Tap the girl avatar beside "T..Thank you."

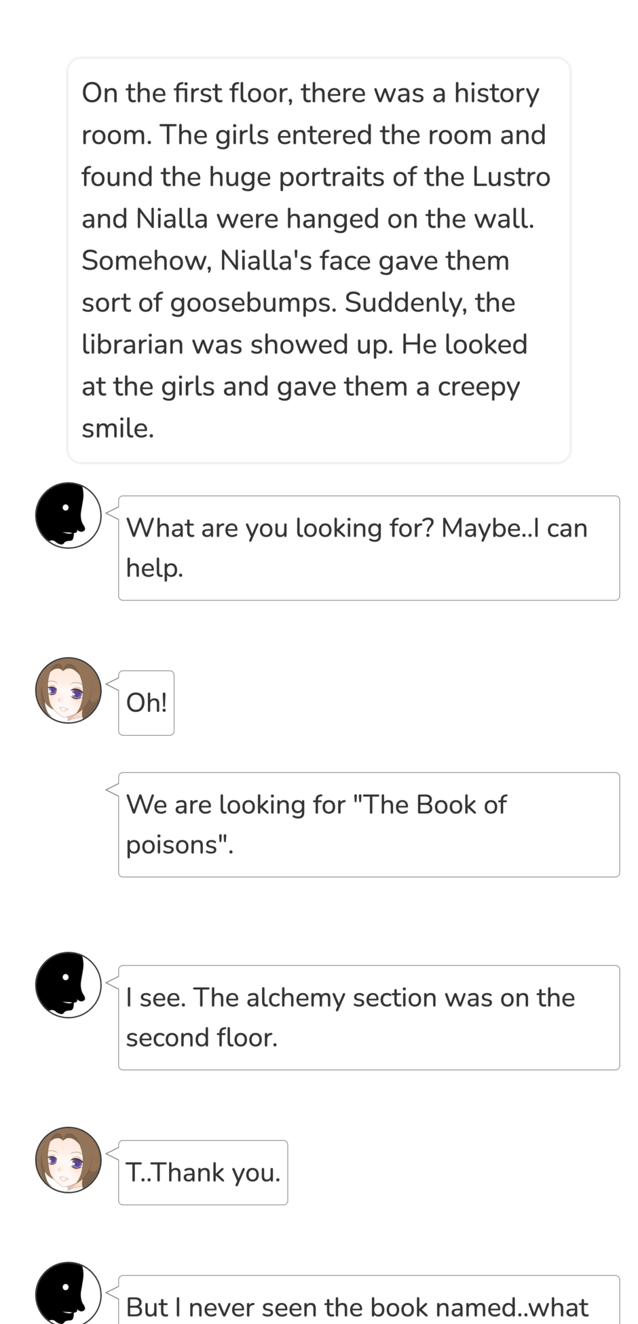coord(68,1160)
